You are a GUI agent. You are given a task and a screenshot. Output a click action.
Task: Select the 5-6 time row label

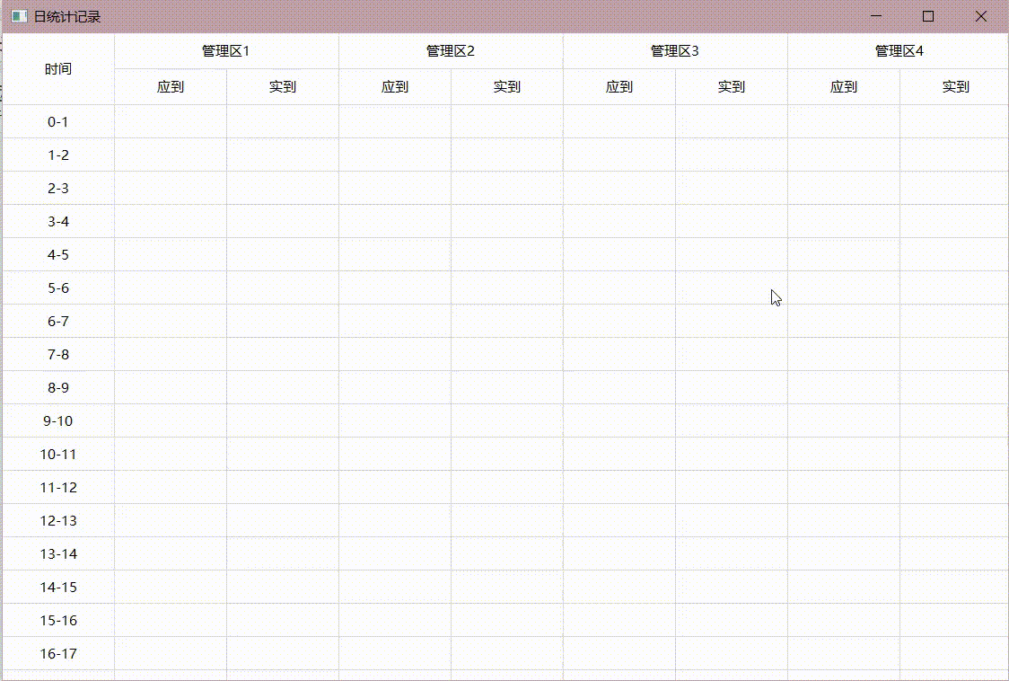pos(58,288)
